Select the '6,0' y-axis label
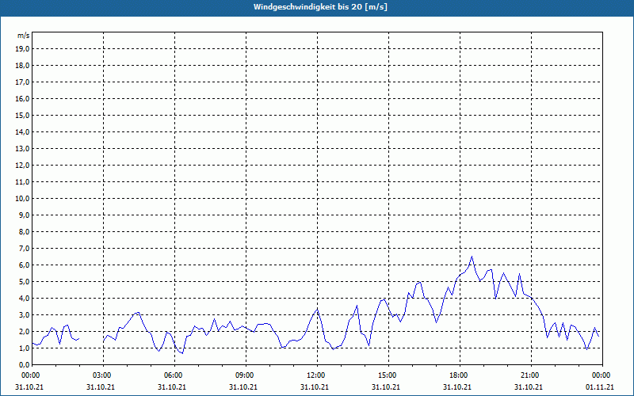Viewport: 634px width, 396px height. pyautogui.click(x=24, y=265)
